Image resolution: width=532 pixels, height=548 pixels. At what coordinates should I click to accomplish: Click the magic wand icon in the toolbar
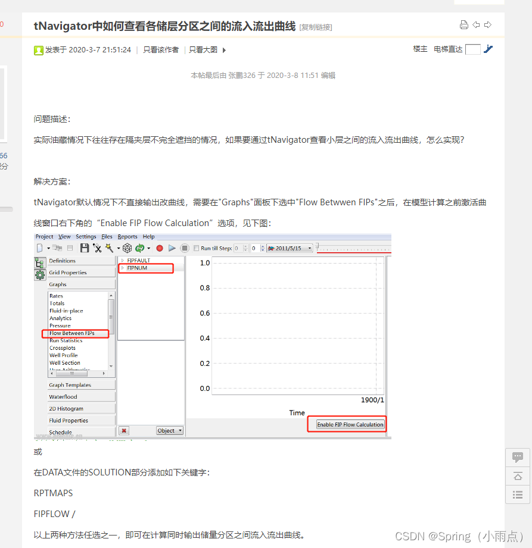tap(109, 248)
